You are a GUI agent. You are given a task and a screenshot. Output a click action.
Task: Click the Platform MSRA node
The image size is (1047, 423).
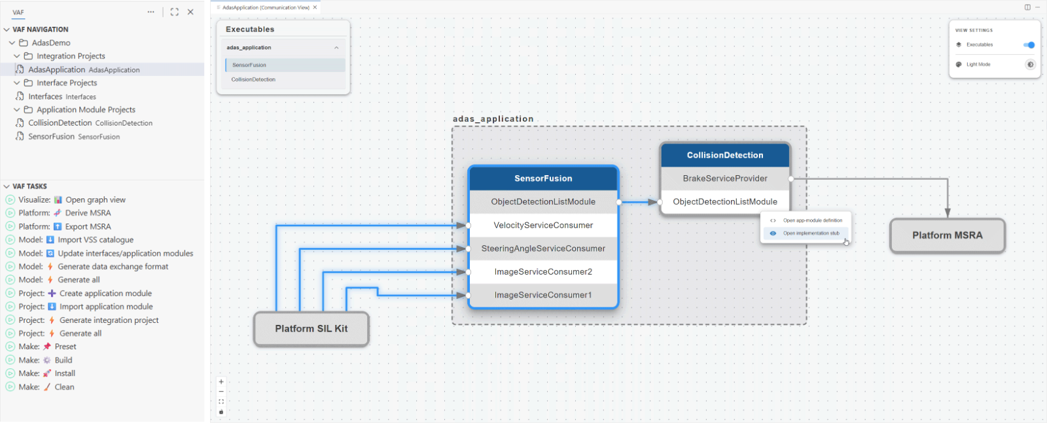[x=948, y=235]
